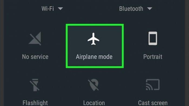The image size is (189, 106).
Task: Toggle Flashlight via its label
Action: click(x=35, y=103)
